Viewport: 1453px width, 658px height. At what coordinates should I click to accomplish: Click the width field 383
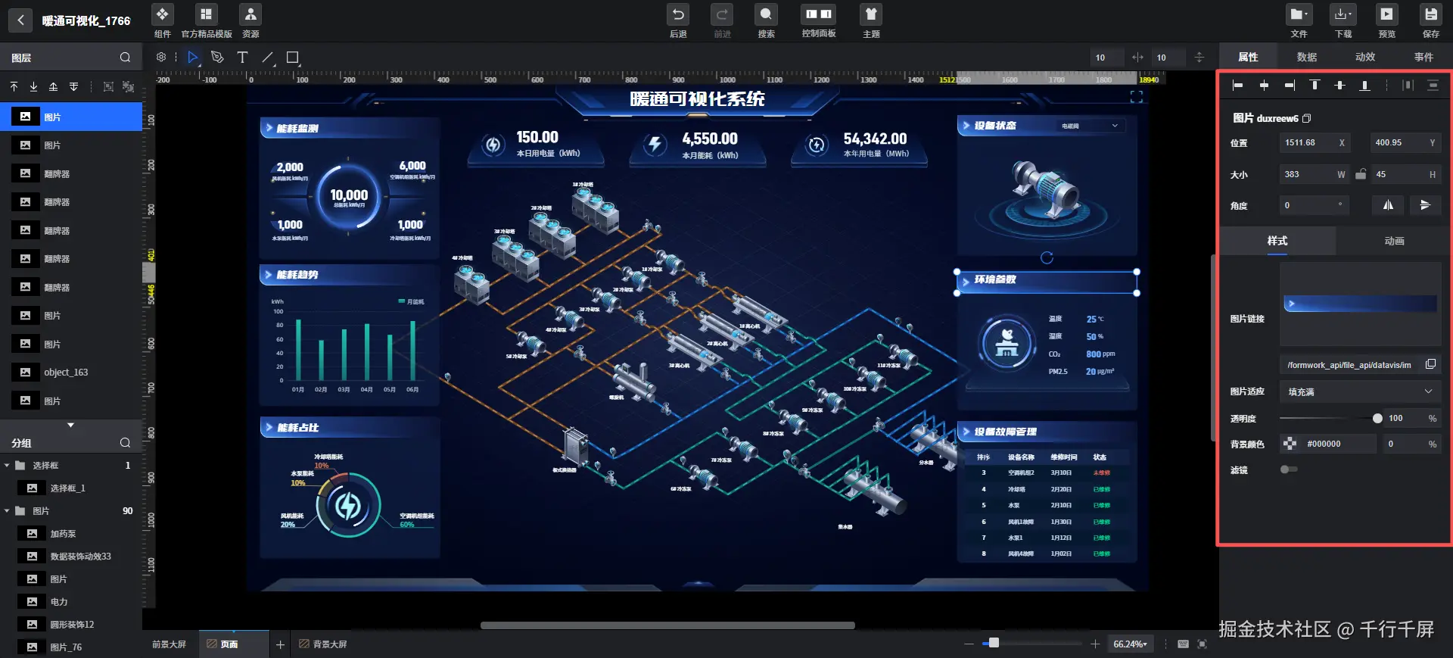click(x=1315, y=174)
